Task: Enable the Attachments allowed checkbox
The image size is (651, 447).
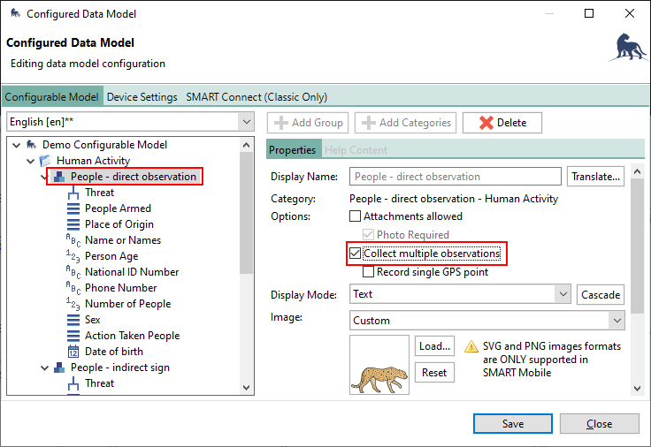Action: tap(356, 216)
